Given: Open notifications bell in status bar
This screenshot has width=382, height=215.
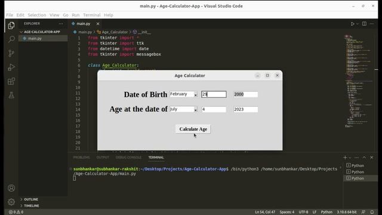Looking at the screenshot, I should pos(372,212).
